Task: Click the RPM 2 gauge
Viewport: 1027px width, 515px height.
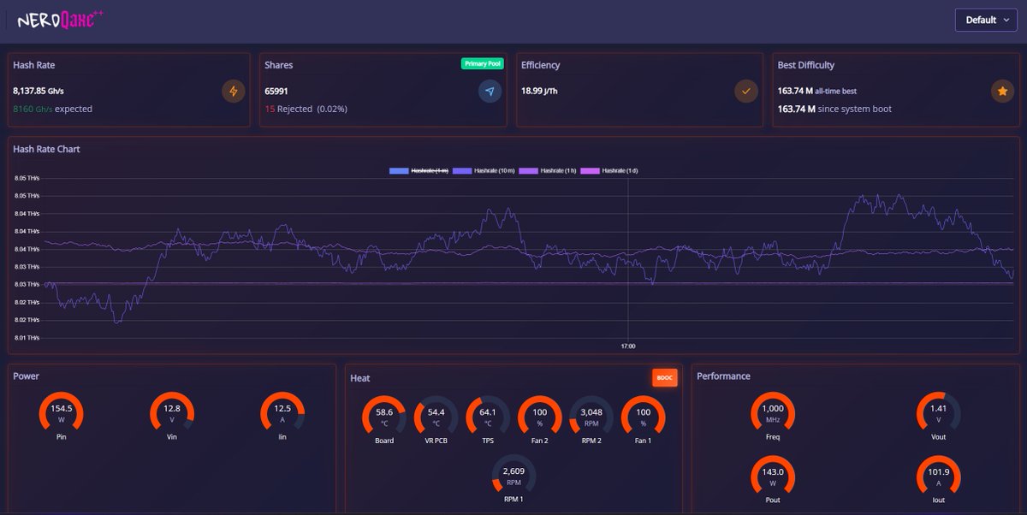Action: (x=591, y=417)
